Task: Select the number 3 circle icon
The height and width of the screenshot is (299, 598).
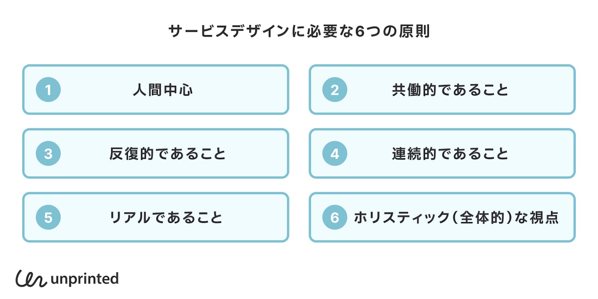Action: click(x=48, y=154)
